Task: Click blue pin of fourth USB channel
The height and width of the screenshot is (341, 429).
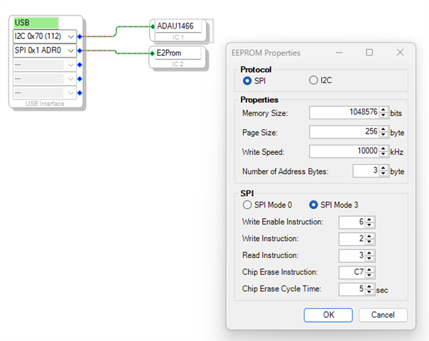Action: point(80,79)
